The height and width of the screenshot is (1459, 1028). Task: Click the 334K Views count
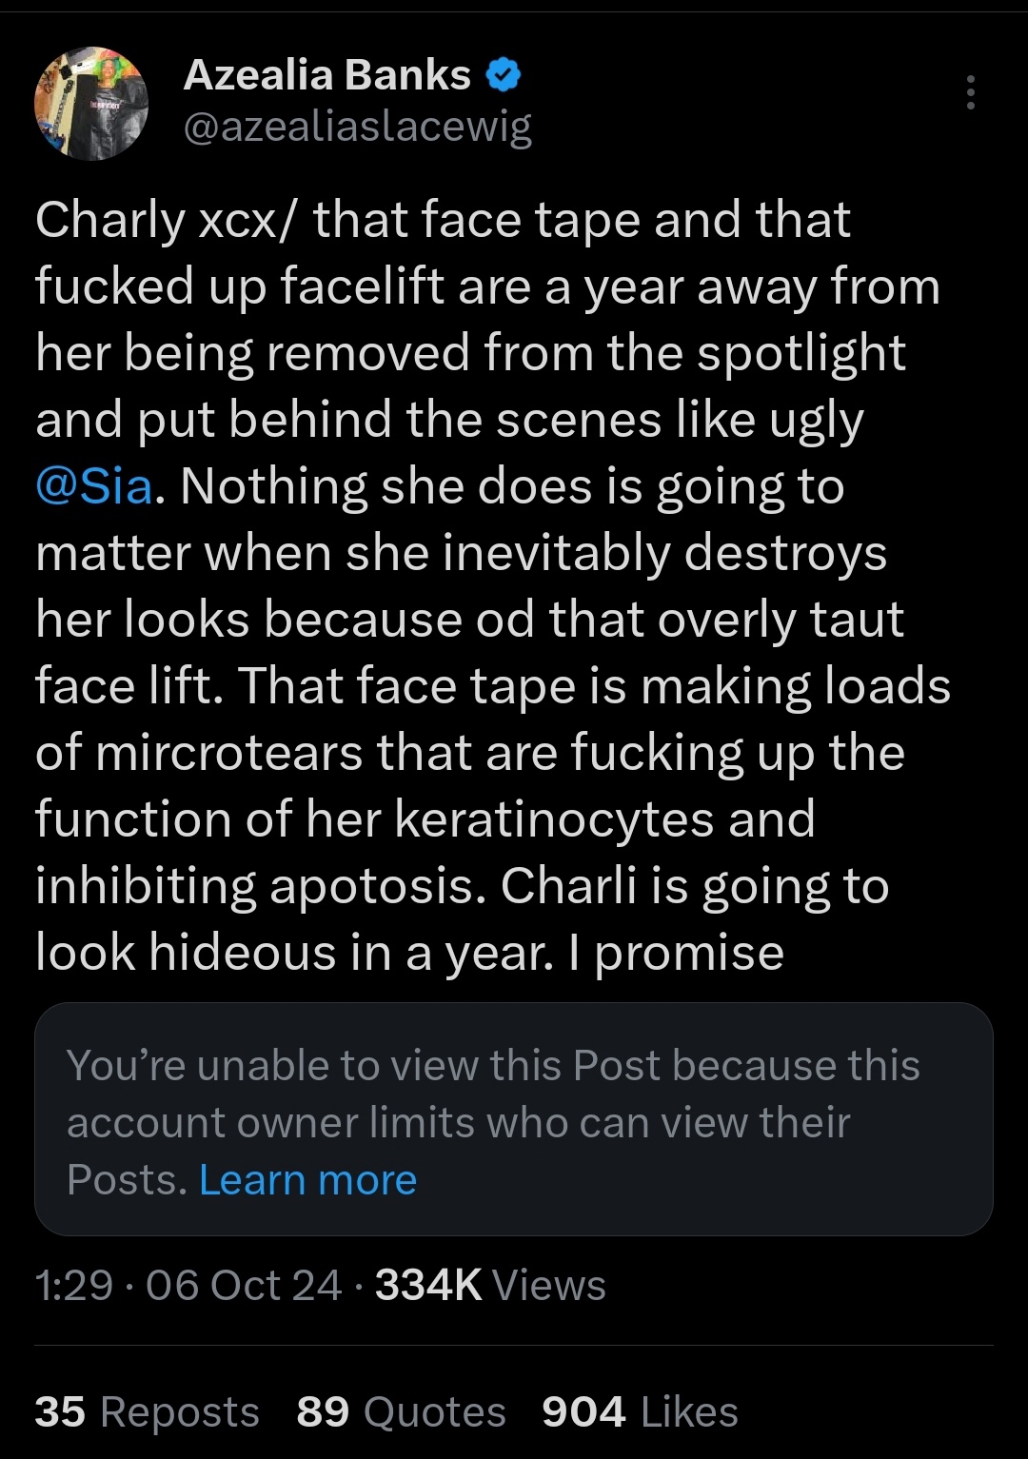tap(490, 1285)
